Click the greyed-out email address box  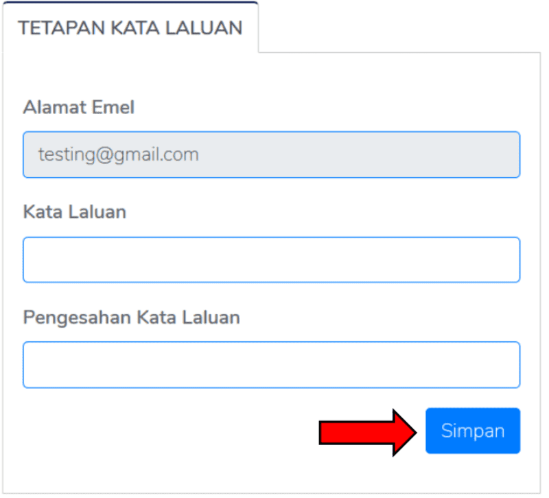pos(271,155)
